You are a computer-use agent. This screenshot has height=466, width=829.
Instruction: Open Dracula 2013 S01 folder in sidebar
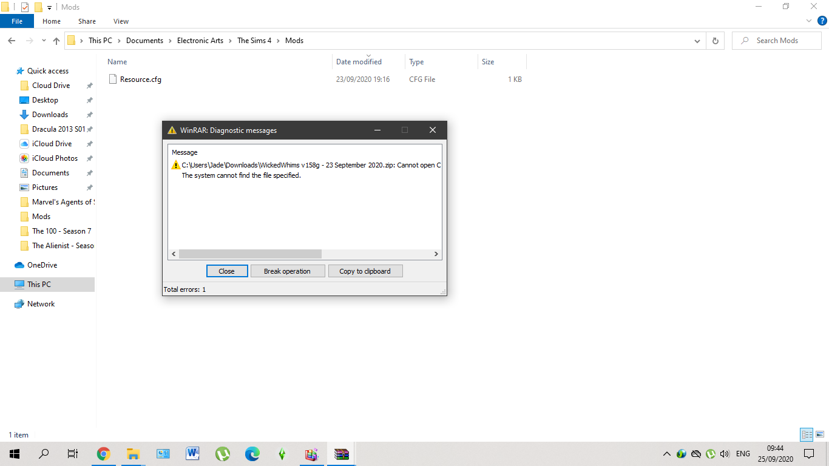coord(58,129)
